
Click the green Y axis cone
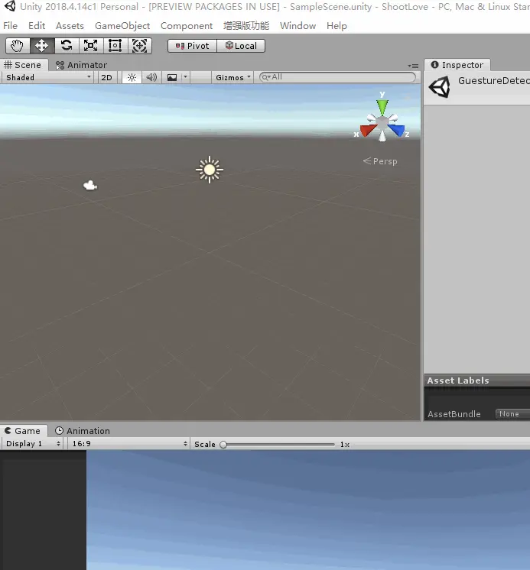382,108
